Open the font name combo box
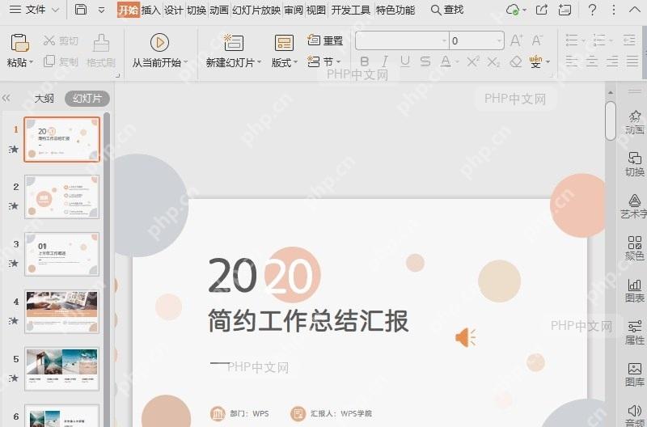The height and width of the screenshot is (427, 647). 402,41
